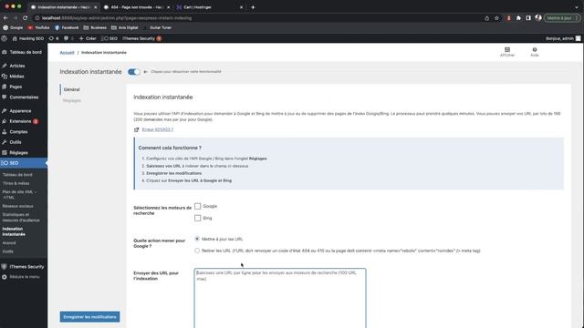Select the Général tab
The width and height of the screenshot is (584, 328).
pyautogui.click(x=71, y=89)
